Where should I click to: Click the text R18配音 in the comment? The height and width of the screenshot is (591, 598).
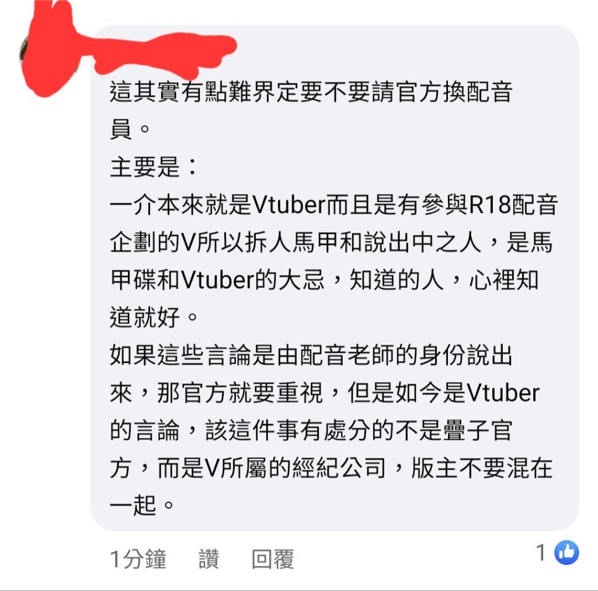513,205
